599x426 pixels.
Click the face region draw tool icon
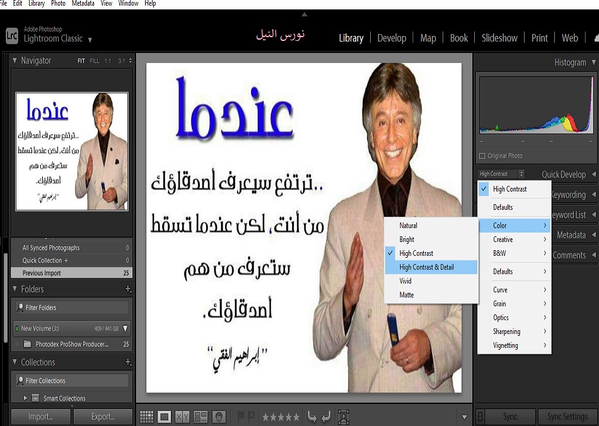pyautogui.click(x=344, y=417)
